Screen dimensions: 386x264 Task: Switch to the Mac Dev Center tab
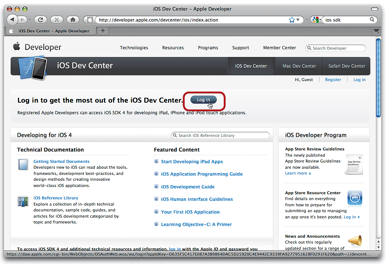pos(299,66)
